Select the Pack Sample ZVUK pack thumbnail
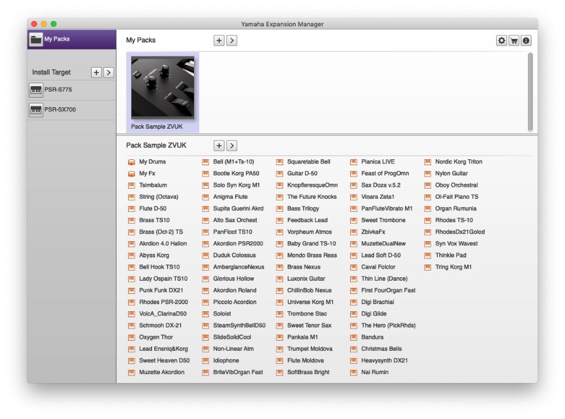 coord(163,87)
